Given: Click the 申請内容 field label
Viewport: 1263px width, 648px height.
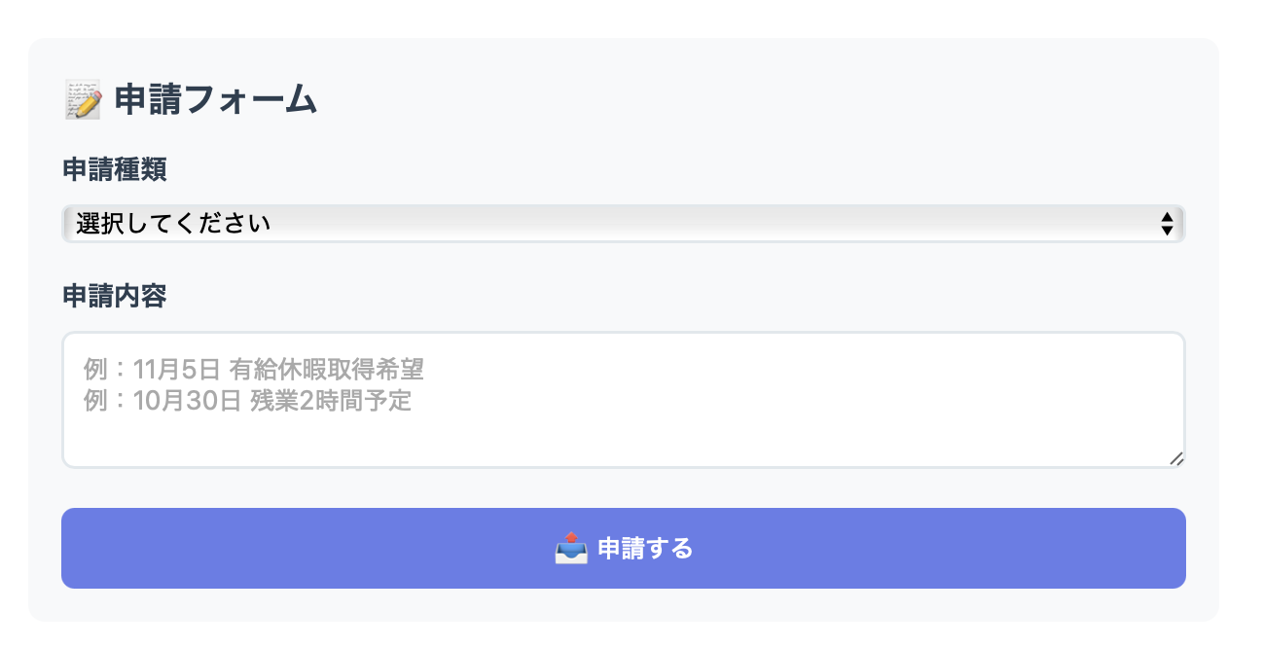Looking at the screenshot, I should pos(113,297).
